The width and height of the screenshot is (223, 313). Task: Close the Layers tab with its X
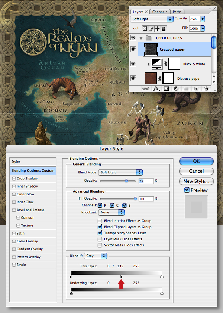146,12
